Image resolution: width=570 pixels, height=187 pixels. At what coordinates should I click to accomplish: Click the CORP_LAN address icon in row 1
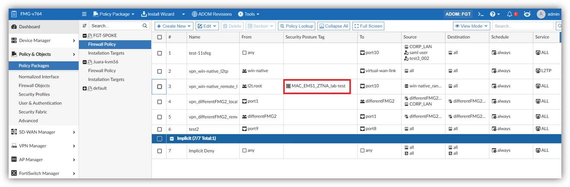(406, 47)
